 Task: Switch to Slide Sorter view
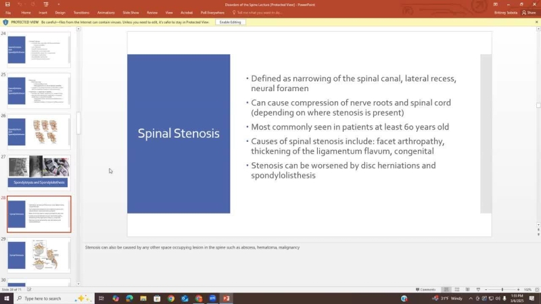coord(456,289)
